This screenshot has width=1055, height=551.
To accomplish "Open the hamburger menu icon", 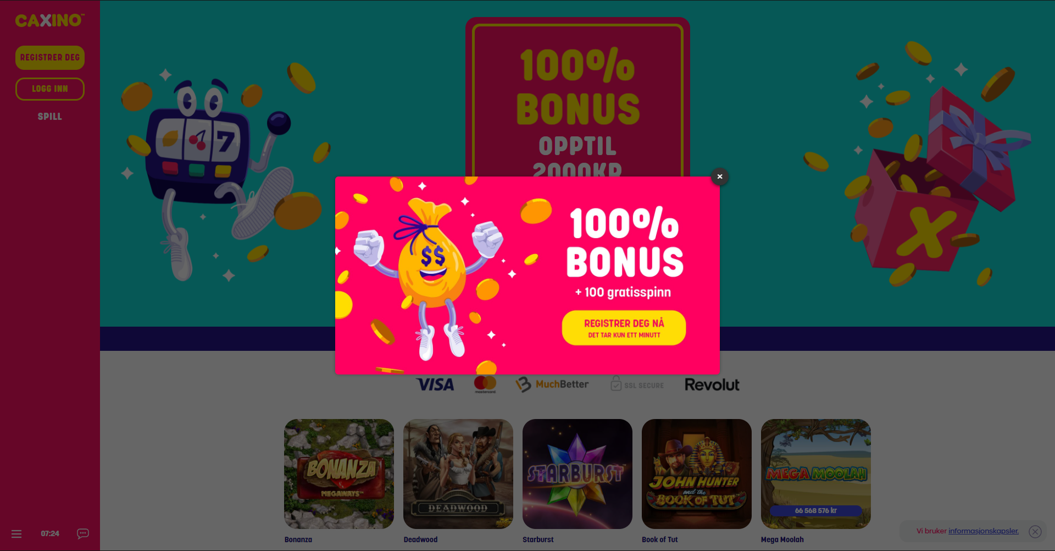I will click(16, 534).
